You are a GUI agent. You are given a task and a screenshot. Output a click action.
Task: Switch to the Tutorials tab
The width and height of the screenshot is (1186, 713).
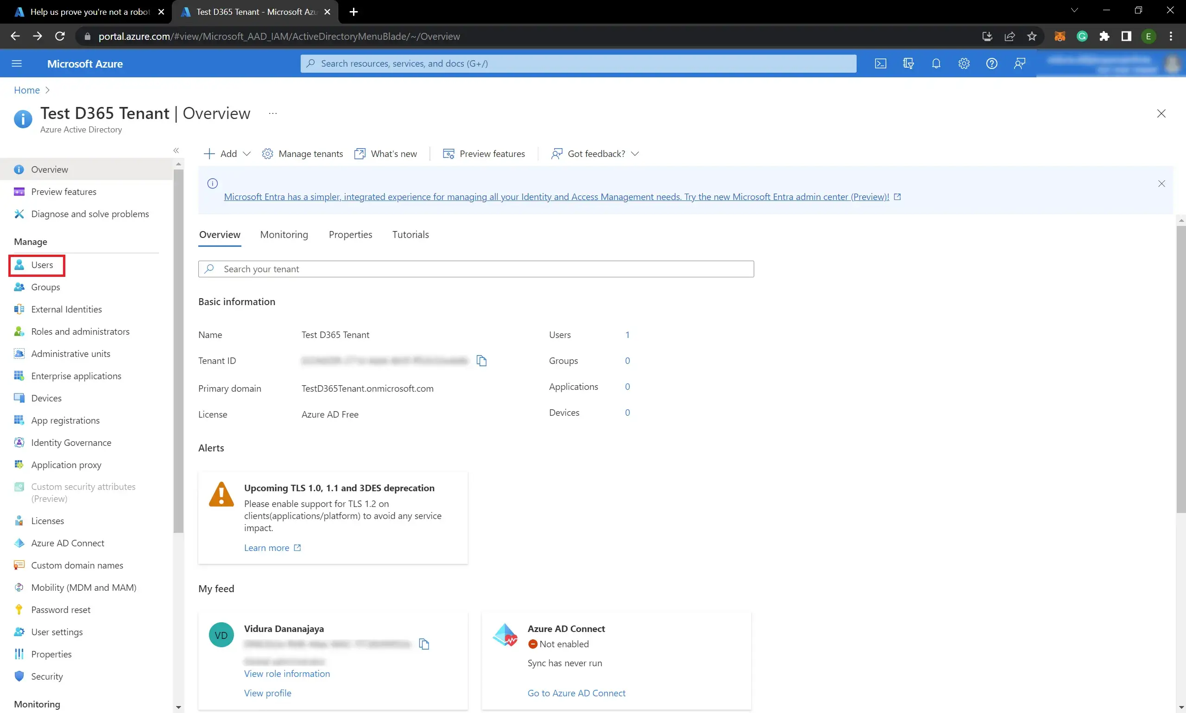pos(410,234)
